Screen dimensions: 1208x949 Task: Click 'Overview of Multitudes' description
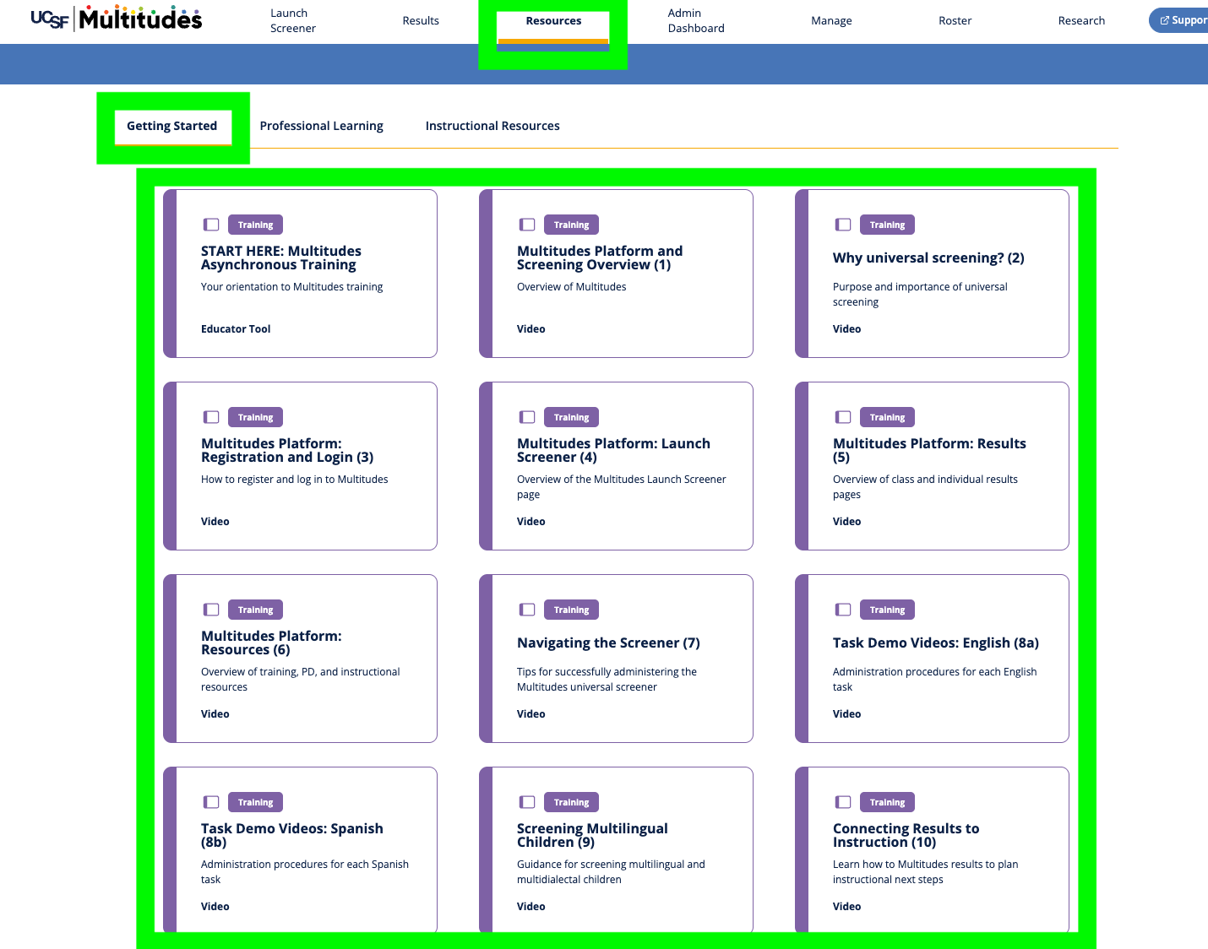pyautogui.click(x=571, y=287)
